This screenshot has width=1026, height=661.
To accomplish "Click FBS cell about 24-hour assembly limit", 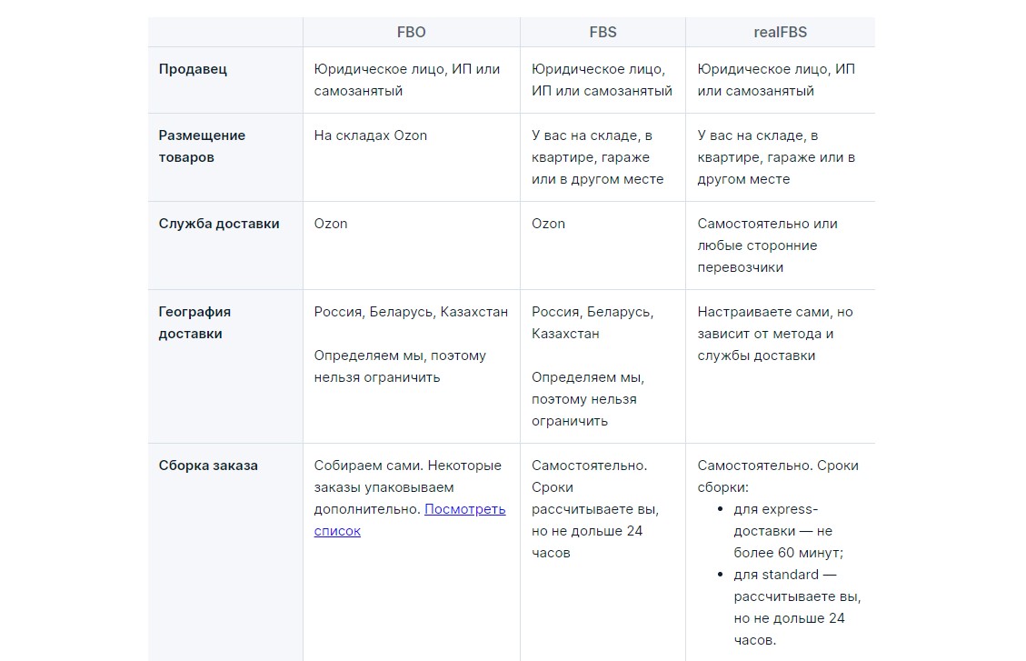I will coord(595,509).
